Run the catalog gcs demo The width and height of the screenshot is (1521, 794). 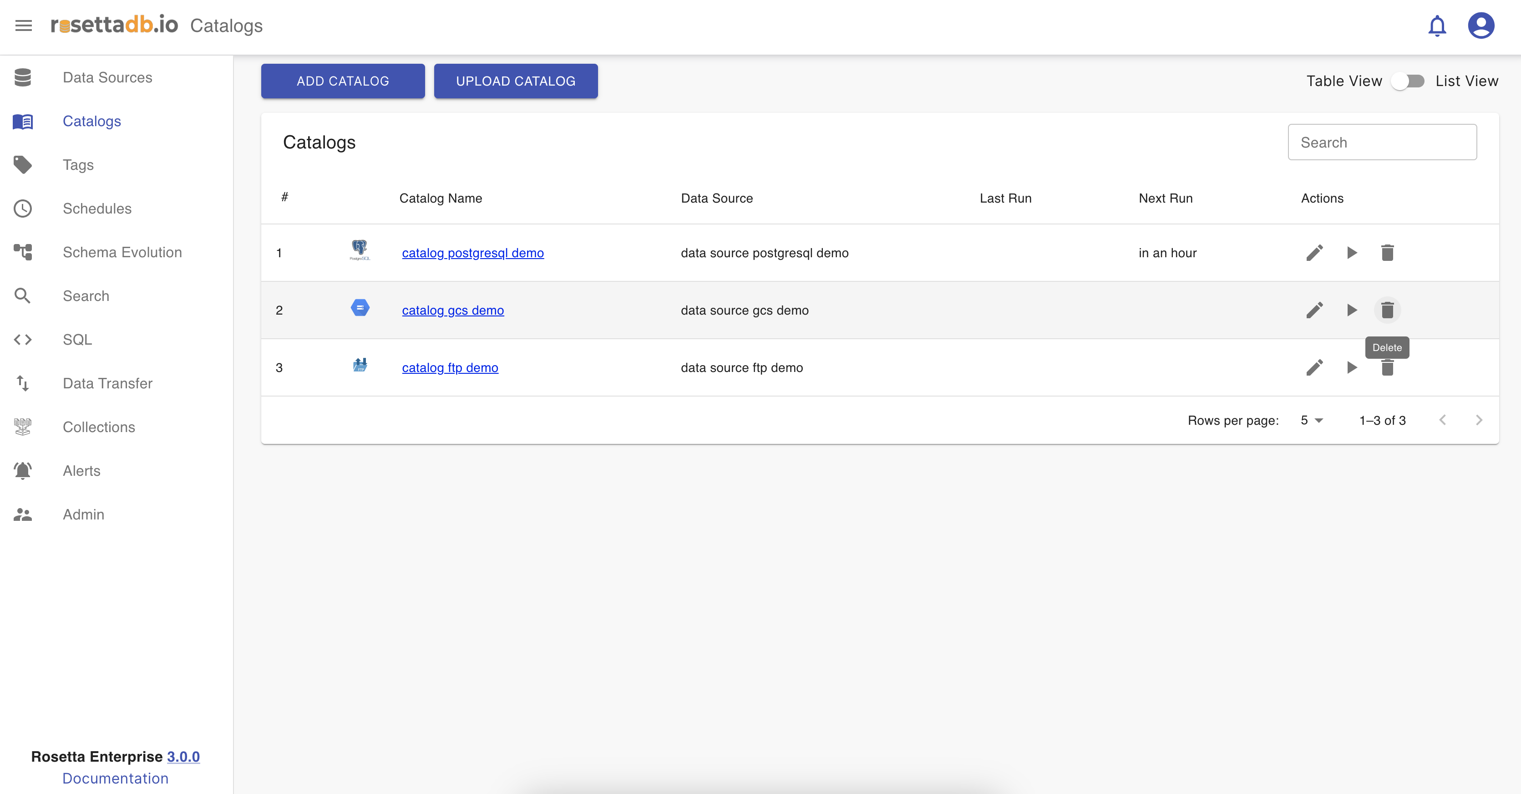[x=1352, y=310]
